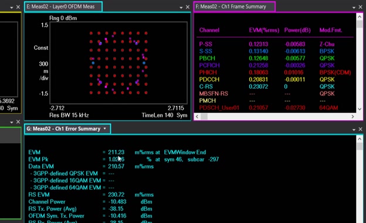The height and width of the screenshot is (223, 366).
Task: Click the RS Tx. Power (Avg) row
Action: point(90,209)
